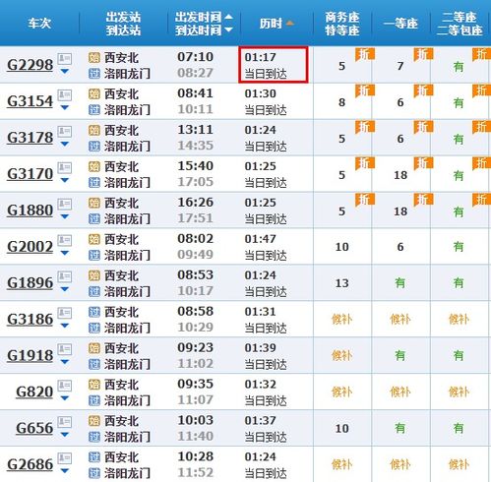Screen dimensions: 491x482
Task: Open ID card icon beside G3170
Action: click(x=65, y=168)
